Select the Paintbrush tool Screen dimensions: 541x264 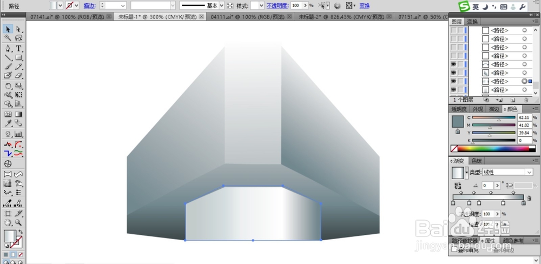pyautogui.click(x=8, y=67)
